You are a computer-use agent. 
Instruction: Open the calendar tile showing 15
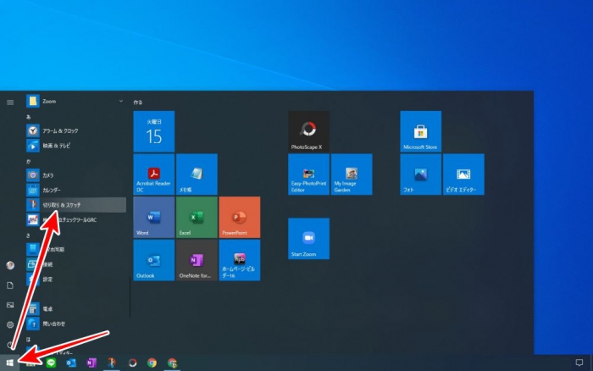point(154,131)
